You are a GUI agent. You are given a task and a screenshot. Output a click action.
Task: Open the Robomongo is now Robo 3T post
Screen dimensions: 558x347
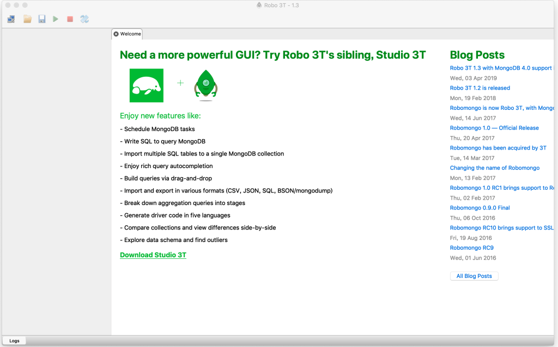[502, 108]
